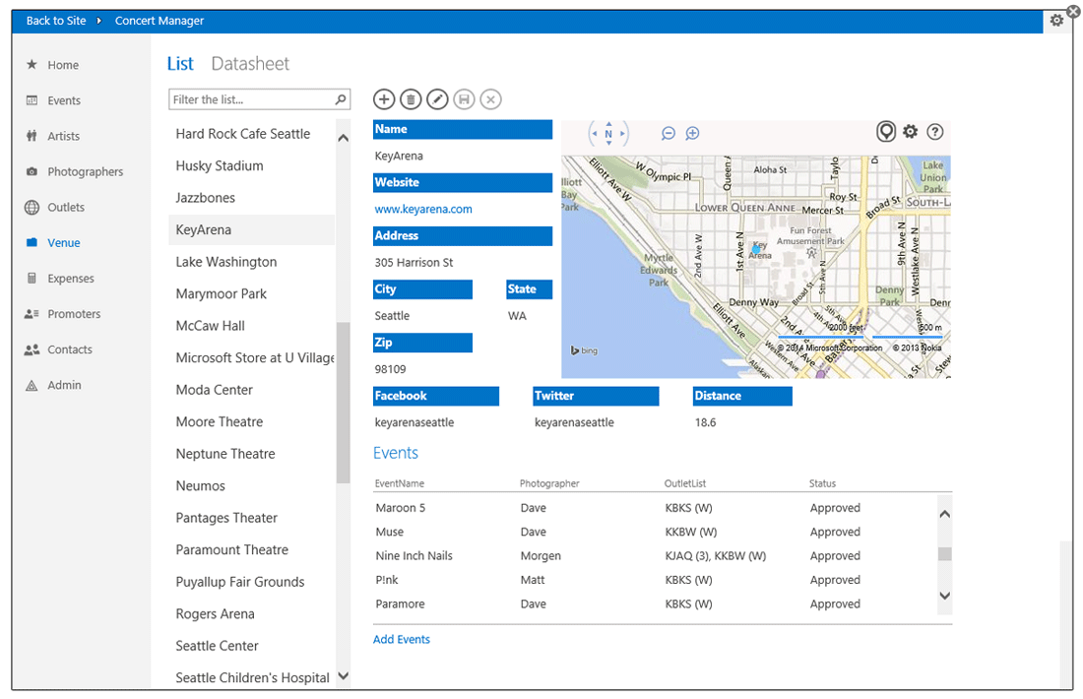Click the Artists people icon
The image size is (1083, 699).
32,136
